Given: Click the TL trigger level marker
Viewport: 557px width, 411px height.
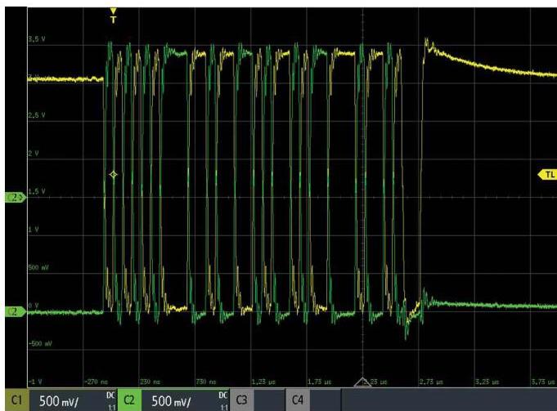Looking at the screenshot, I should [546, 174].
